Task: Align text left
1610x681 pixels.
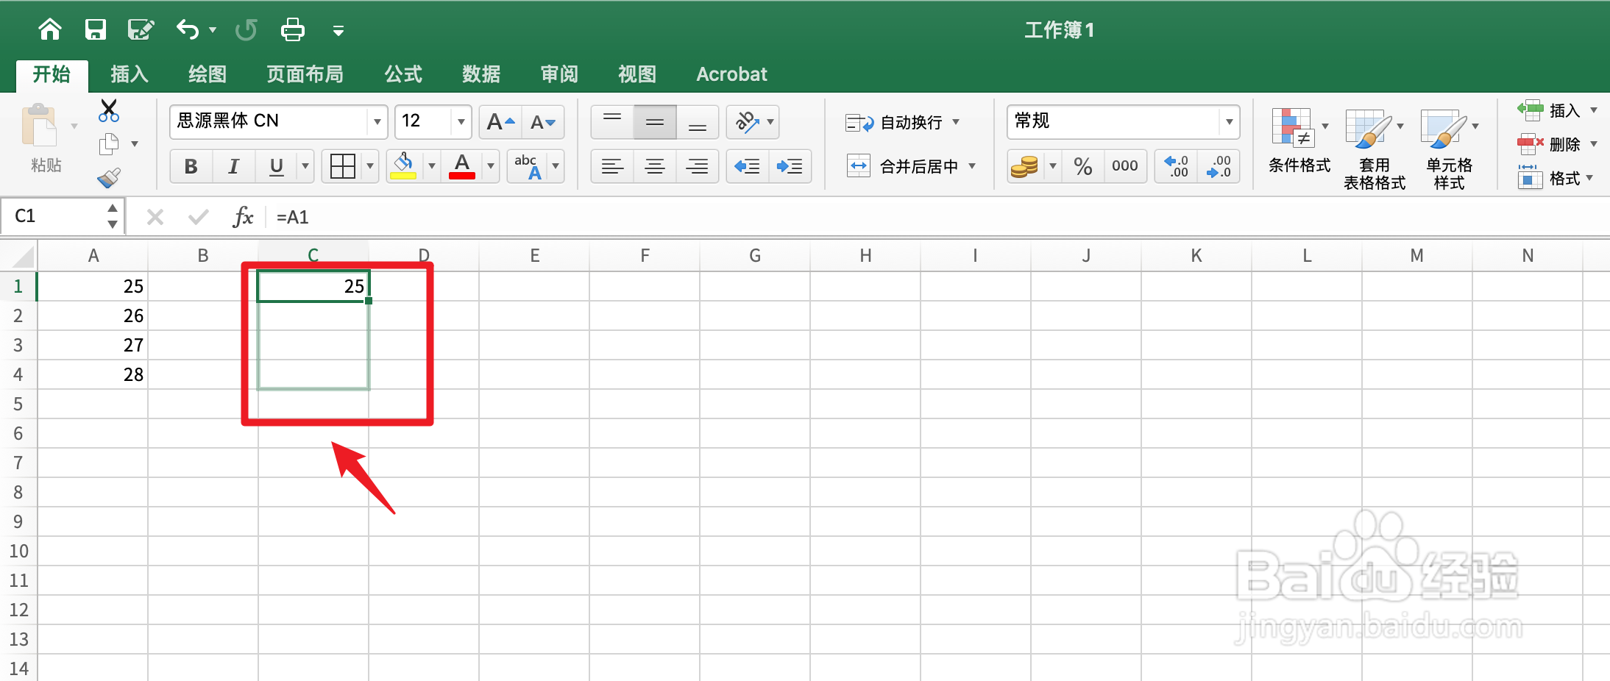Action: coord(612,166)
